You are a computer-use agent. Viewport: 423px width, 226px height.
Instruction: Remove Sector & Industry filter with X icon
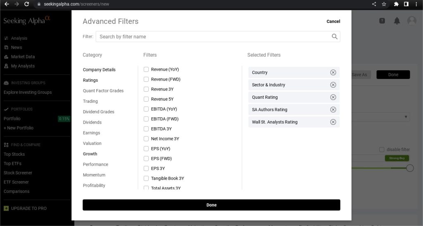click(x=333, y=85)
